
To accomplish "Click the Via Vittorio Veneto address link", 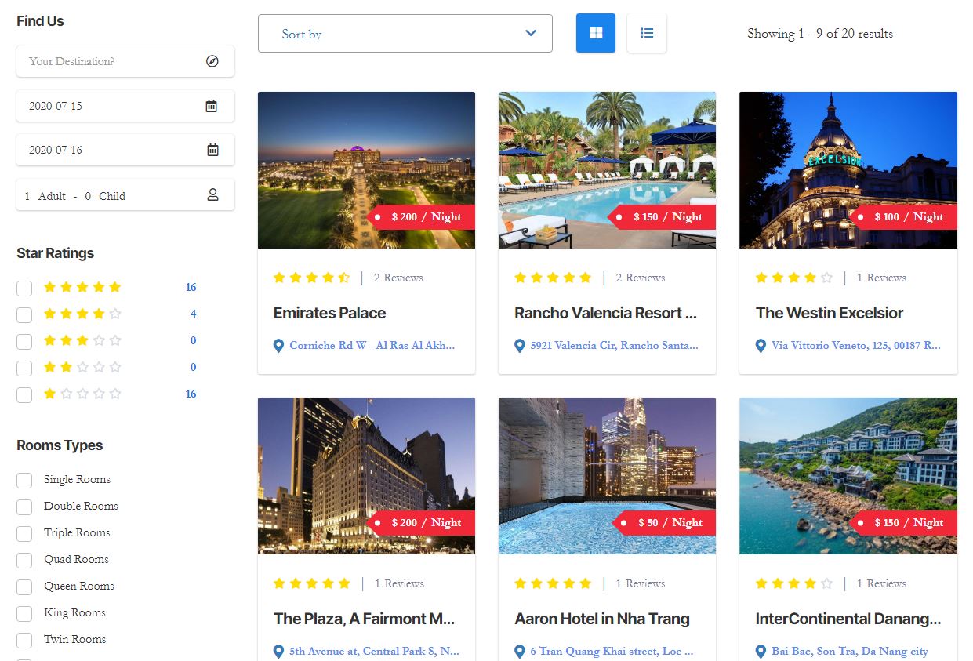I will point(856,345).
